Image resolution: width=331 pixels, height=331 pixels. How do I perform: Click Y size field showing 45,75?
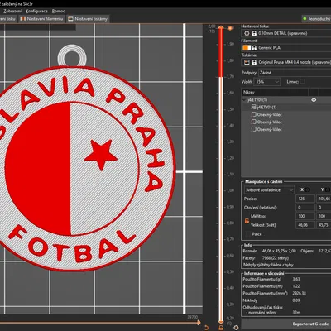[x=324, y=225]
